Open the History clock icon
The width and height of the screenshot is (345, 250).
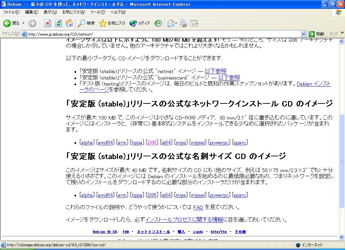[x=158, y=23]
